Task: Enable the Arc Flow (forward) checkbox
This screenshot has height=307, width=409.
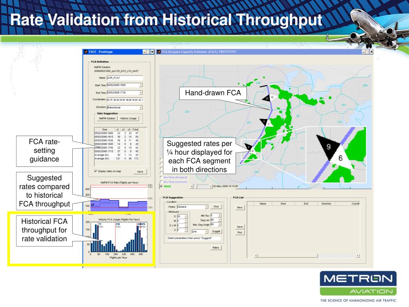Action: coord(161,177)
